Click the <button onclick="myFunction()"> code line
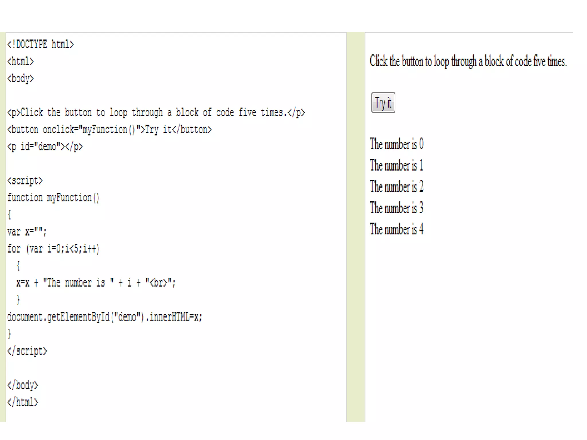The image size is (587, 440). coord(109,129)
